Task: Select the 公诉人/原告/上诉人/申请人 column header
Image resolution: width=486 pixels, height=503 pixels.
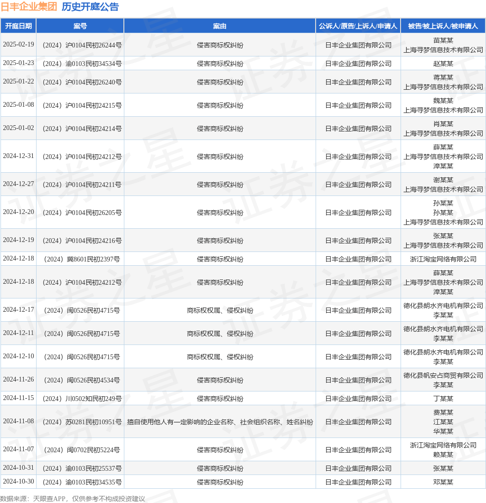Action: 358,26
